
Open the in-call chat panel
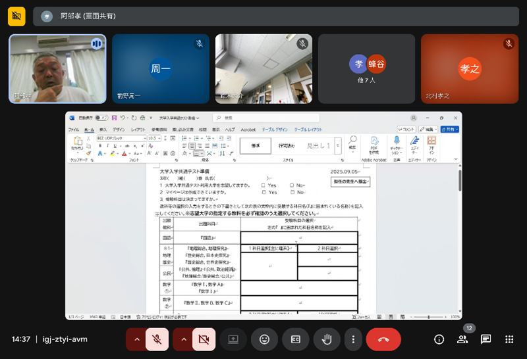point(485,339)
